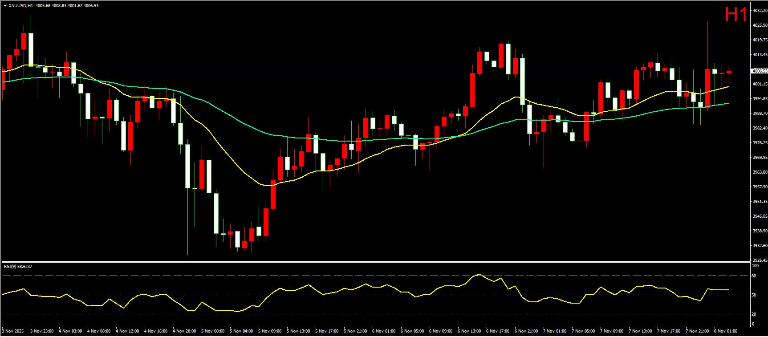The width and height of the screenshot is (768, 337).
Task: Click the 3 Nov 2025 date label
Action: pos(13,331)
